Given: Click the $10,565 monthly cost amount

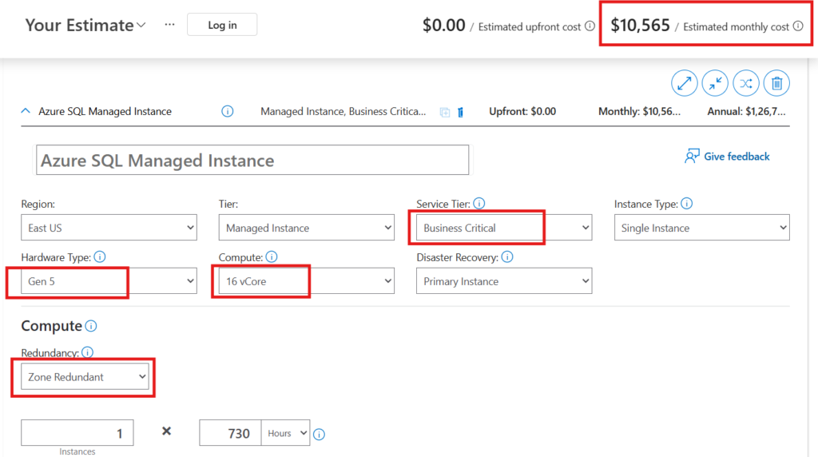Looking at the screenshot, I should click(640, 25).
